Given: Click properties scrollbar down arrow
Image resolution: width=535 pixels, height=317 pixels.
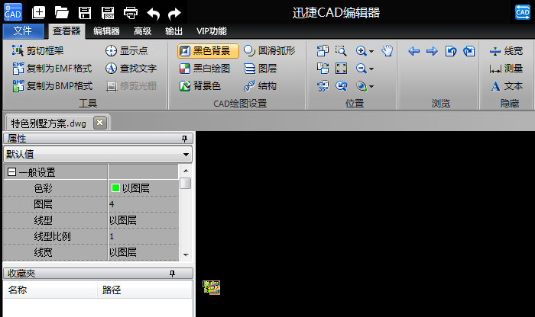Looking at the screenshot, I should pos(186,255).
